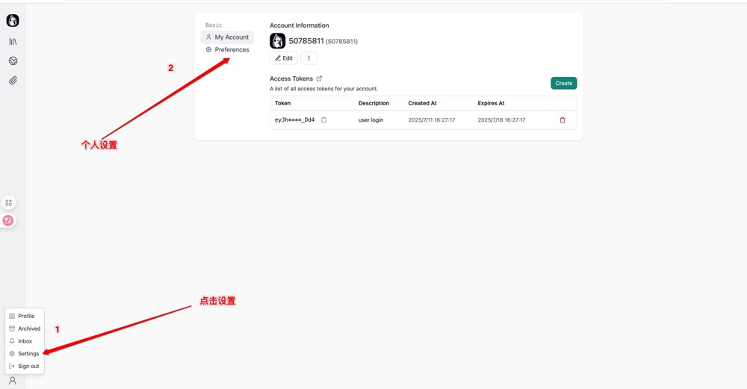Click the pink translate floating icon
747x389 pixels.
click(9, 220)
